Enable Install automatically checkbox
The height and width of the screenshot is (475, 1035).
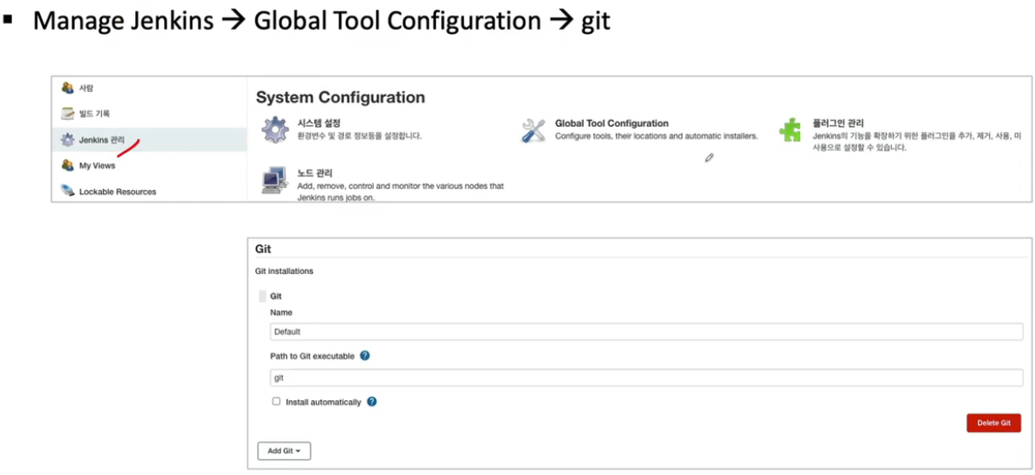tap(276, 401)
